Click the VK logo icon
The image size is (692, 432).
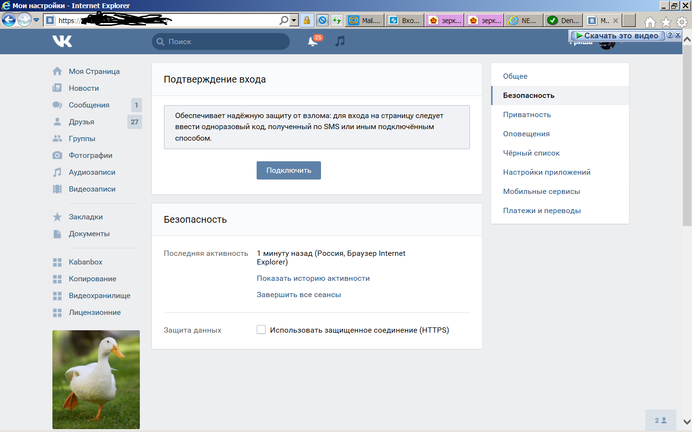[x=62, y=41]
